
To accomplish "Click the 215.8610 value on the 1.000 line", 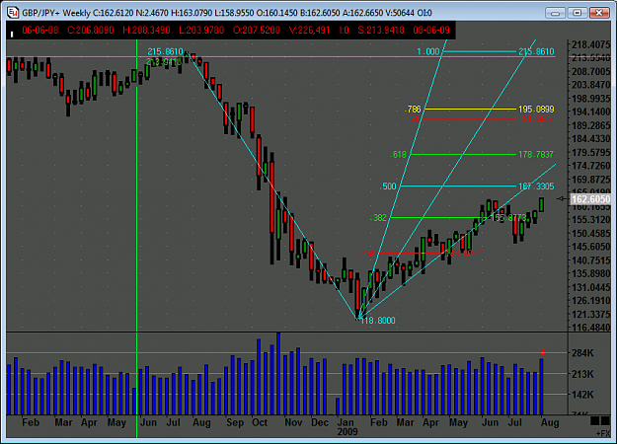I will point(536,51).
